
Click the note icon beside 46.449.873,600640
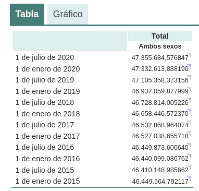pos(189,145)
